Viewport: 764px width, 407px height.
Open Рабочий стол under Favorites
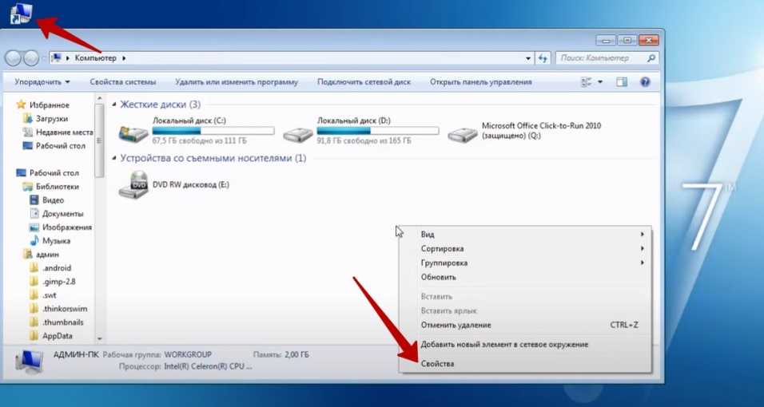point(61,145)
